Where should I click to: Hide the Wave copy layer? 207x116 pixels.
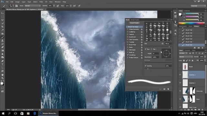pyautogui.click(x=180, y=91)
